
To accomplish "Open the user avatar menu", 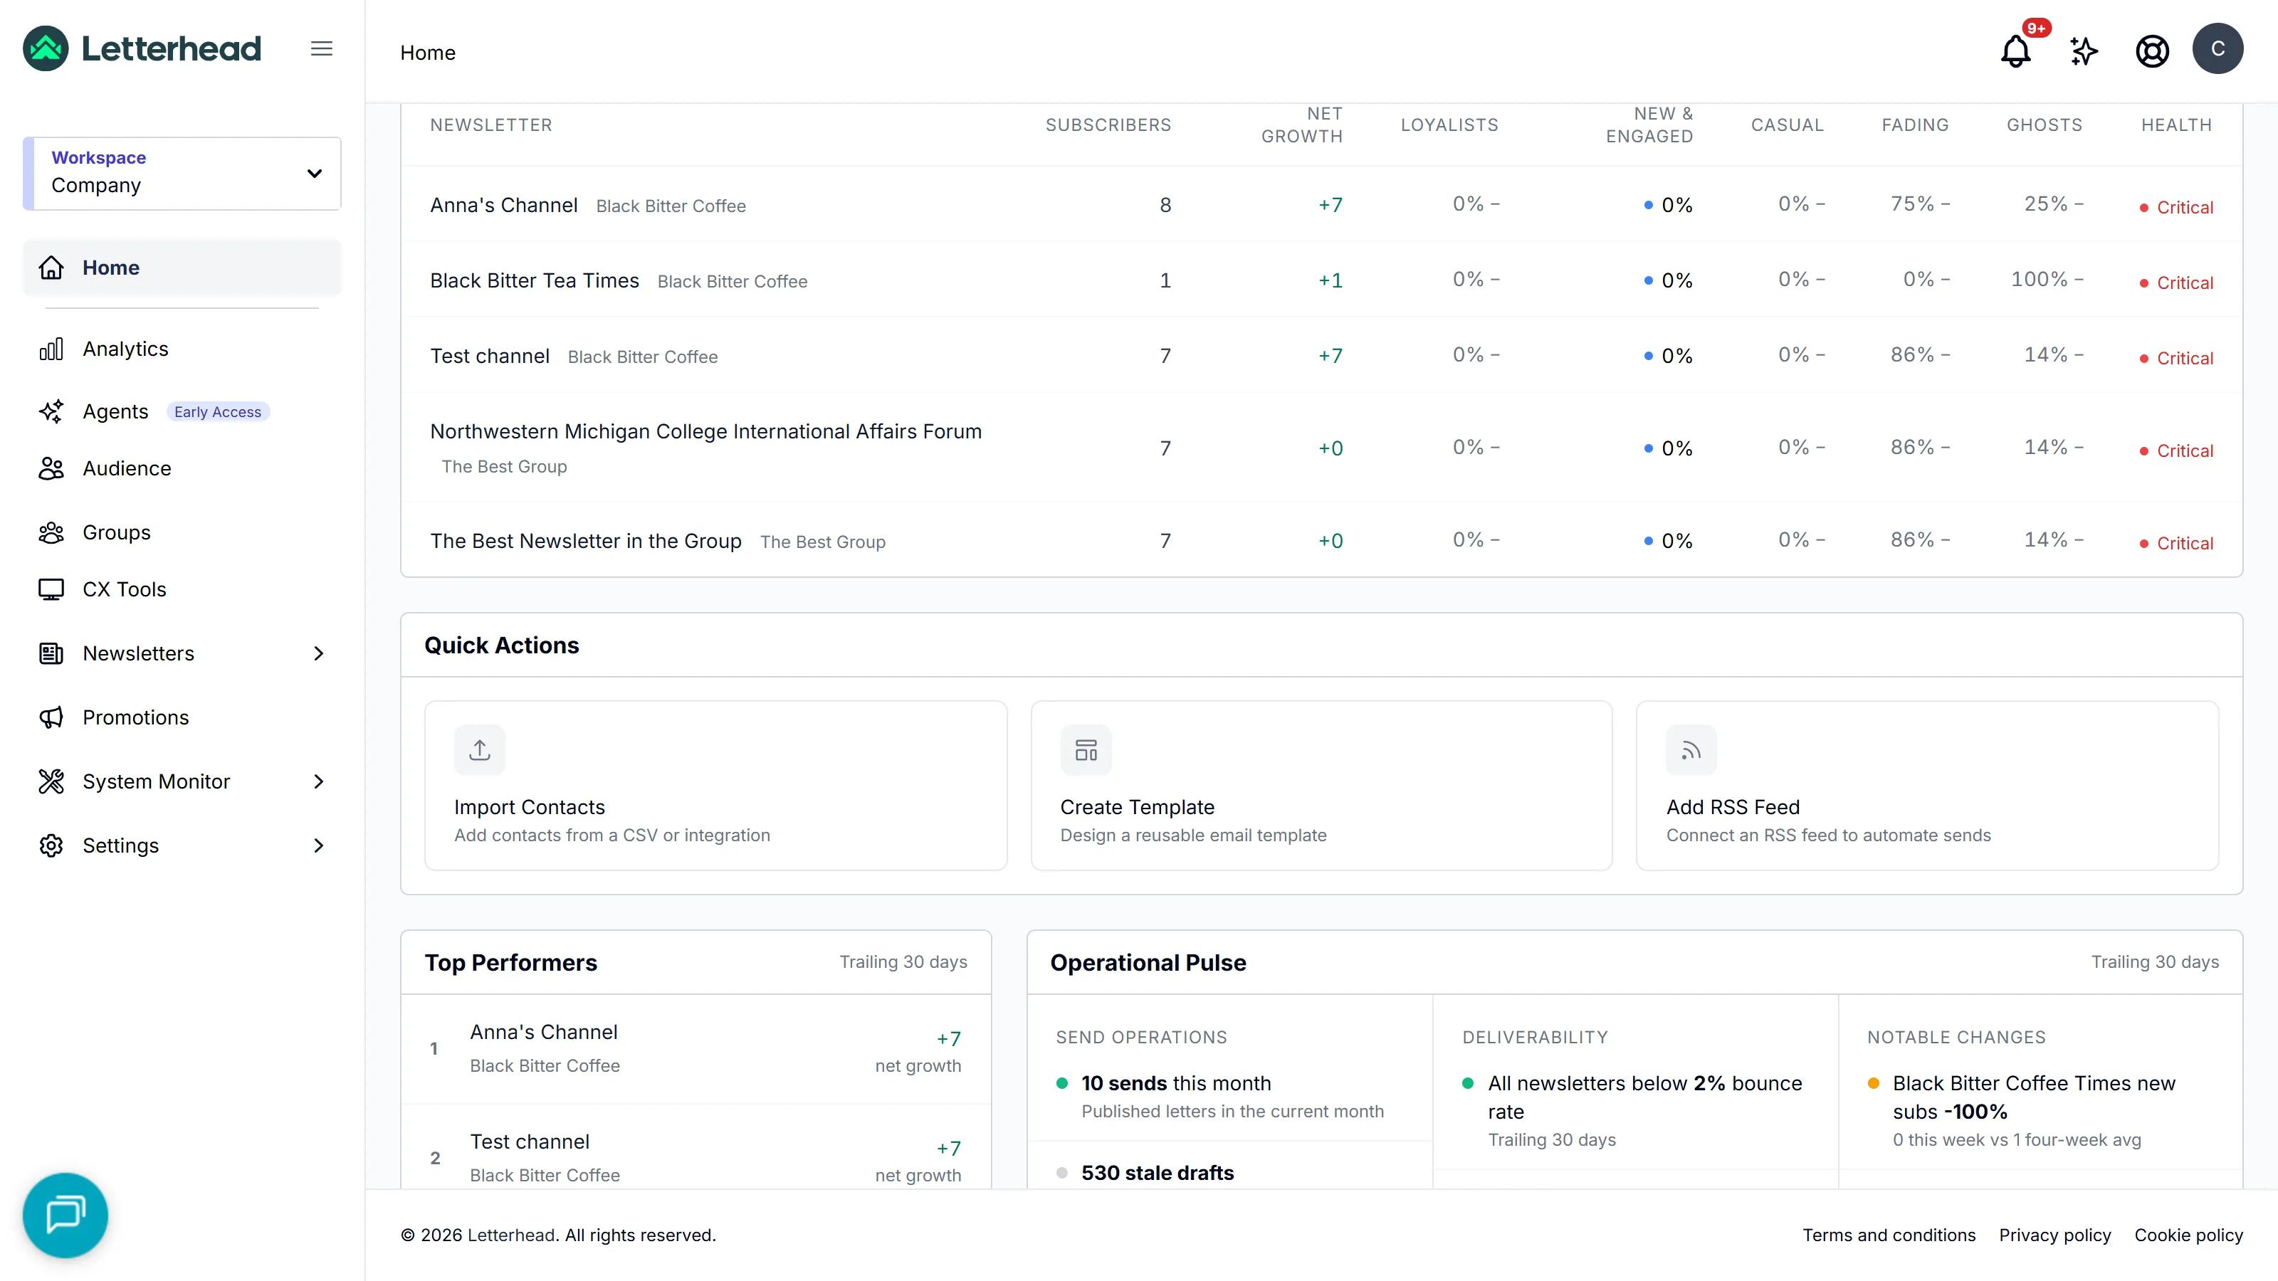I will 2217,48.
